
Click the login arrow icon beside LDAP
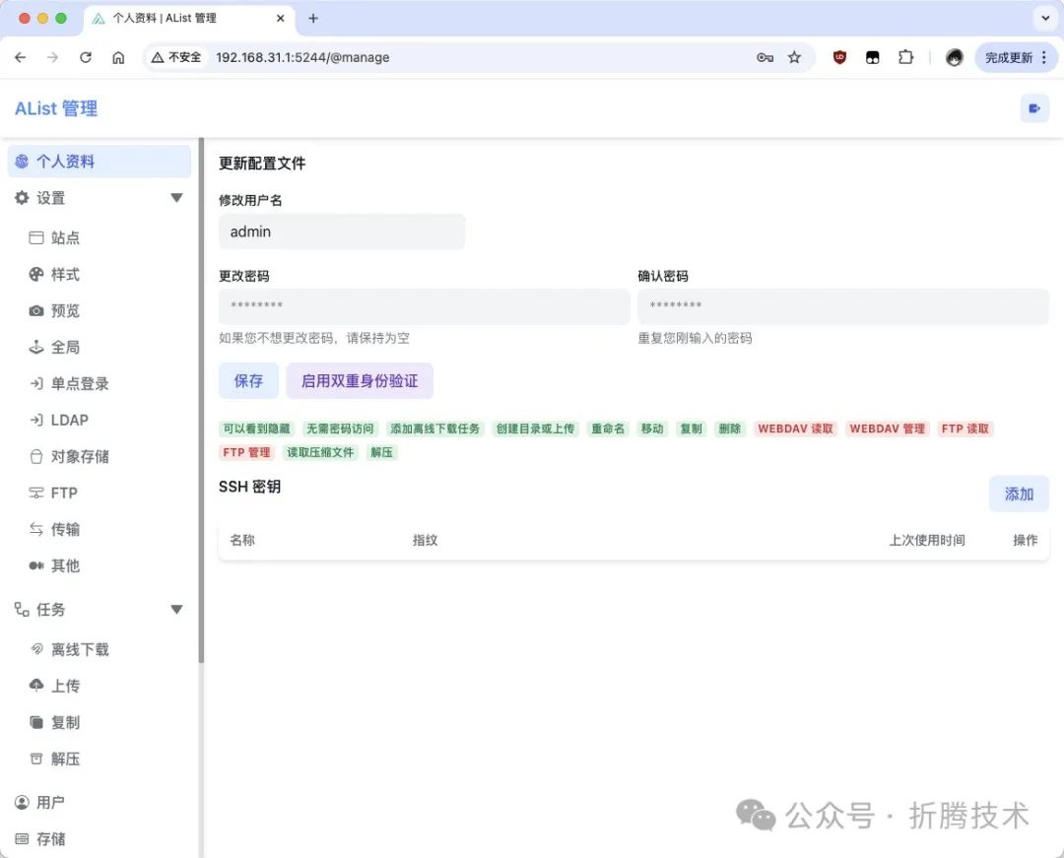click(x=36, y=421)
